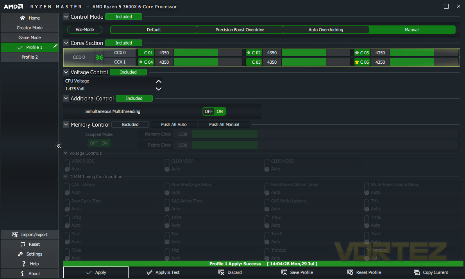Click the Import/Export sidebar item

point(30,234)
